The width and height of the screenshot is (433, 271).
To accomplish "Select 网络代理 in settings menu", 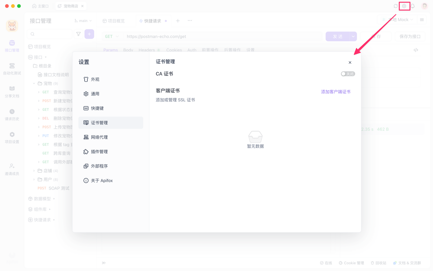I will point(99,137).
